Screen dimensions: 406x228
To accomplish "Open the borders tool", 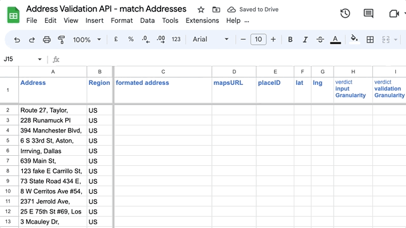I will pyautogui.click(x=370, y=39).
